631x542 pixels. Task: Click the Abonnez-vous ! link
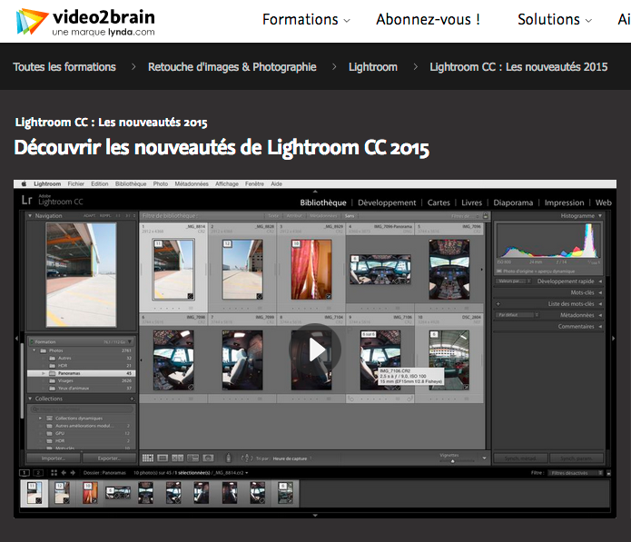click(428, 19)
